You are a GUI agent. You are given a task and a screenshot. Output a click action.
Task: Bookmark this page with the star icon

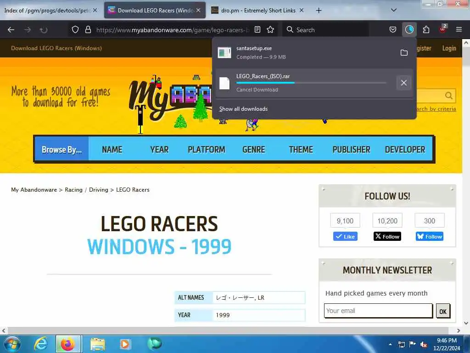pos(270,29)
